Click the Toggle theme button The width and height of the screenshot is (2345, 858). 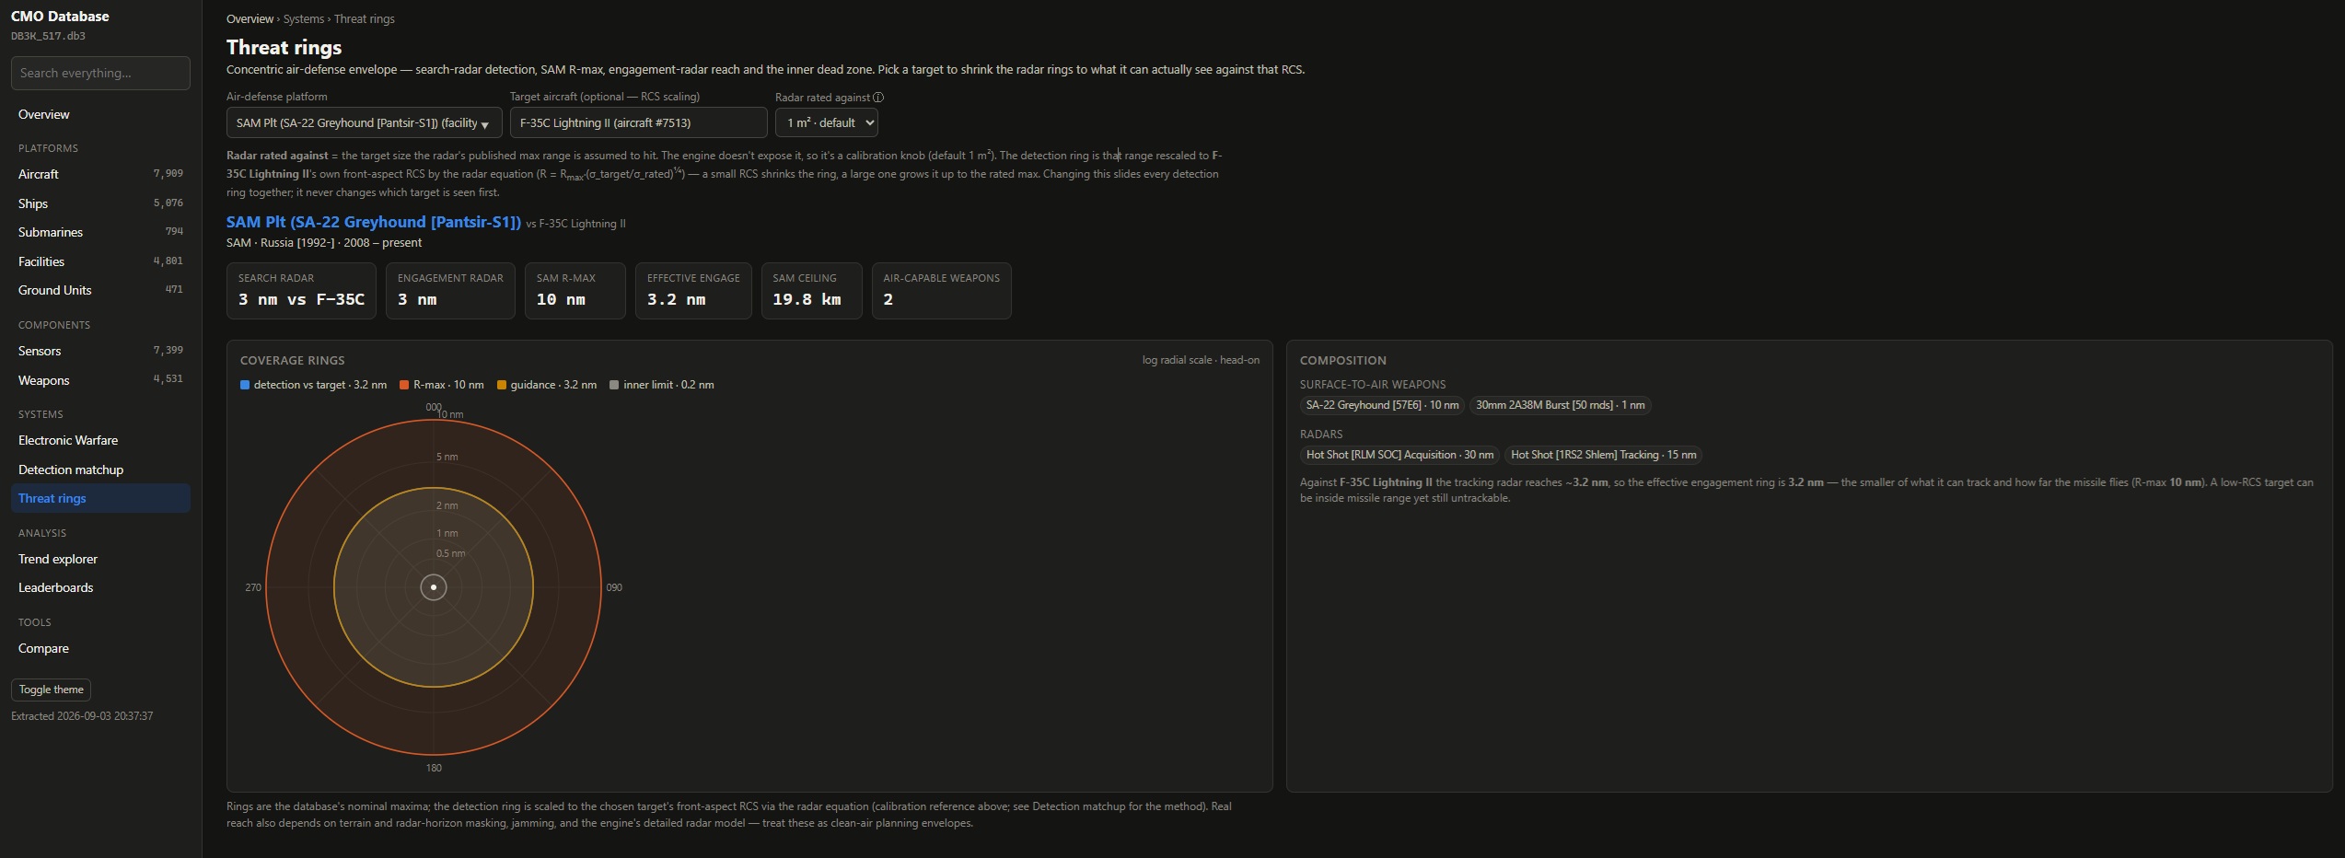[51, 690]
